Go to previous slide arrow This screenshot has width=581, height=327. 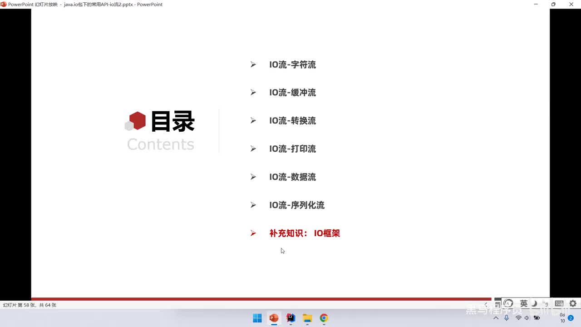click(x=486, y=305)
